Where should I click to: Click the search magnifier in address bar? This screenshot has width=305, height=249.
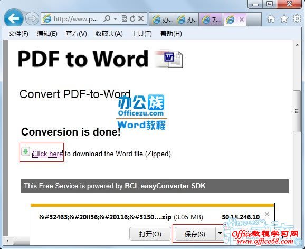click(107, 18)
